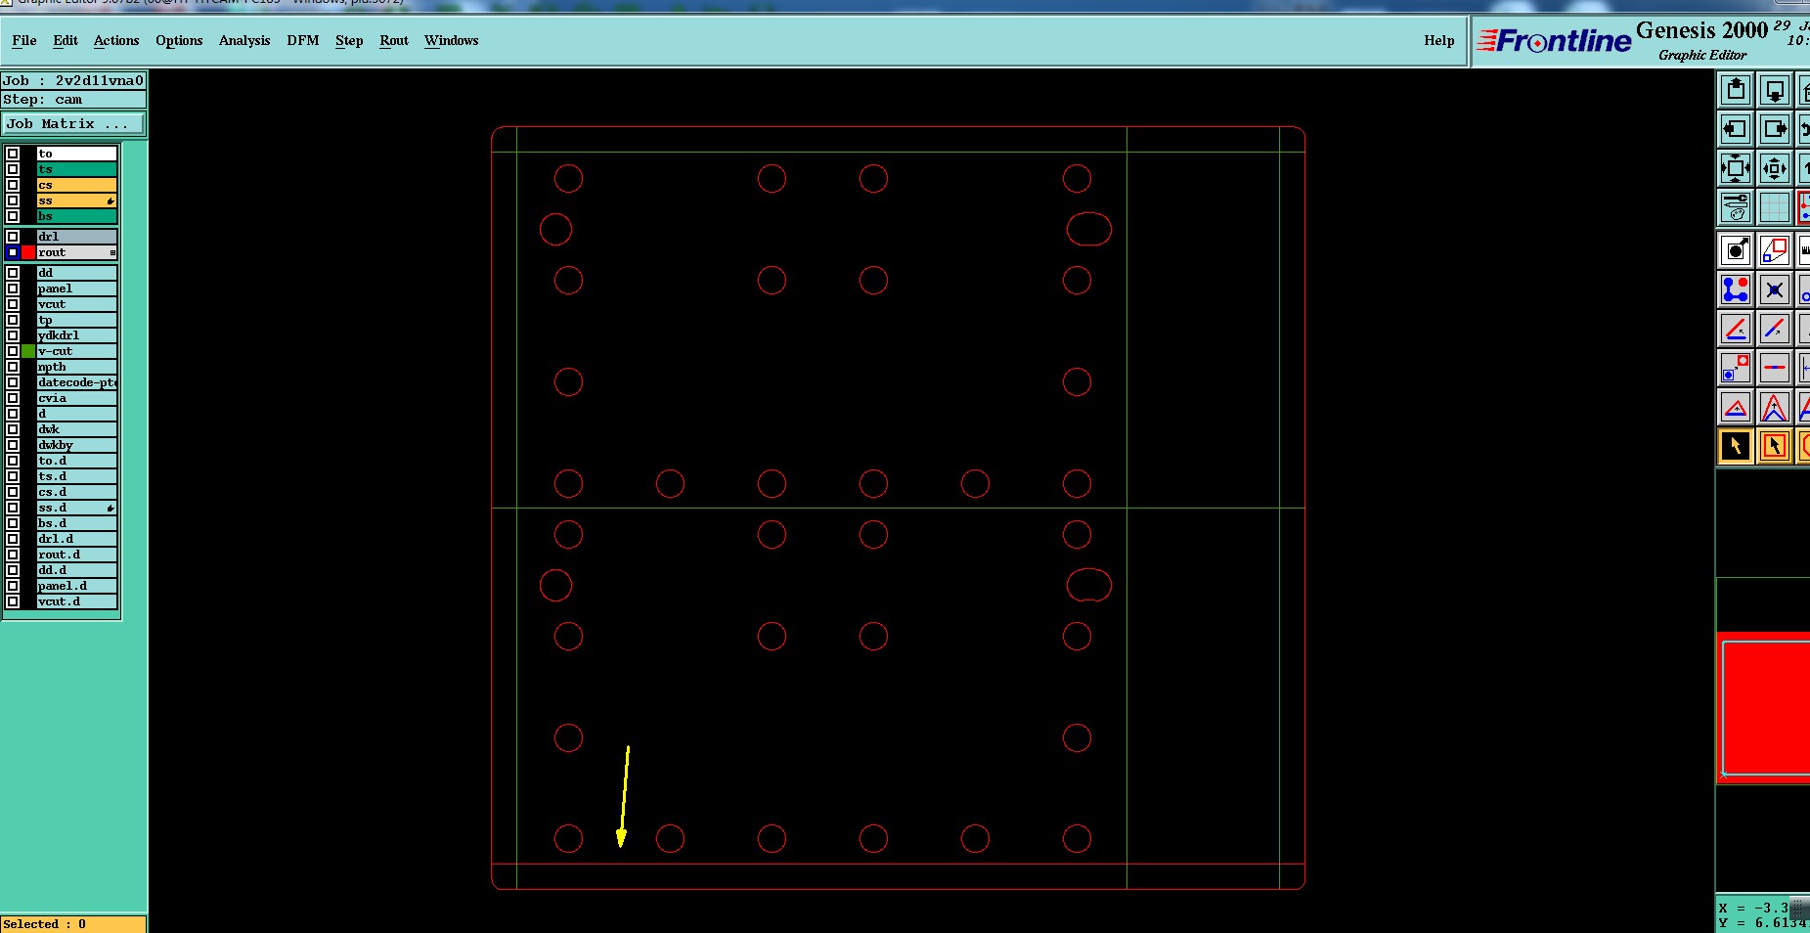
Task: Select the small red triangle tool
Action: click(x=1736, y=407)
